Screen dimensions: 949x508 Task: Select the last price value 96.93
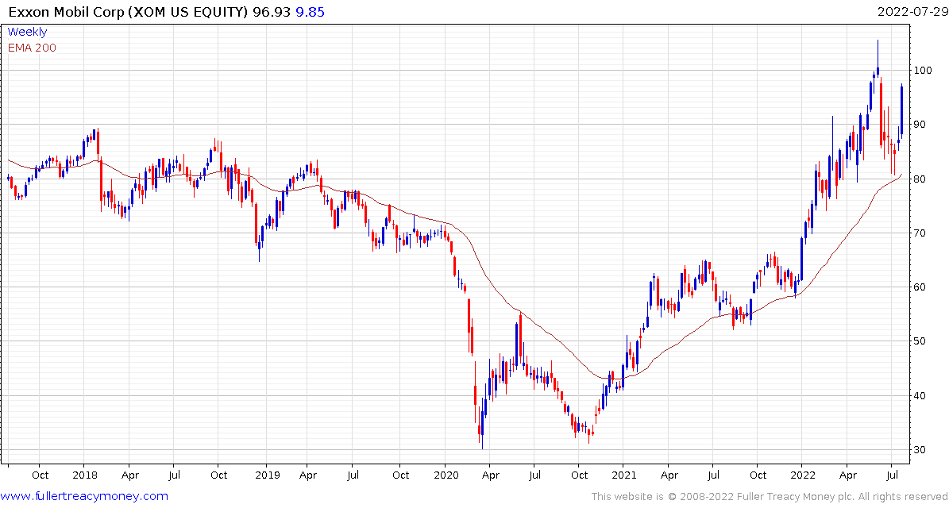[x=272, y=12]
